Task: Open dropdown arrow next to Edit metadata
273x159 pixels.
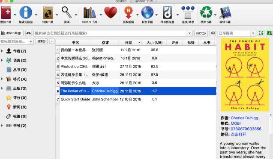Action: [36, 15]
